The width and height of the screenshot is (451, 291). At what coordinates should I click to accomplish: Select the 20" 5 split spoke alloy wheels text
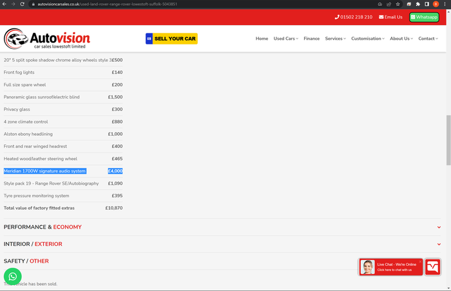[57, 60]
